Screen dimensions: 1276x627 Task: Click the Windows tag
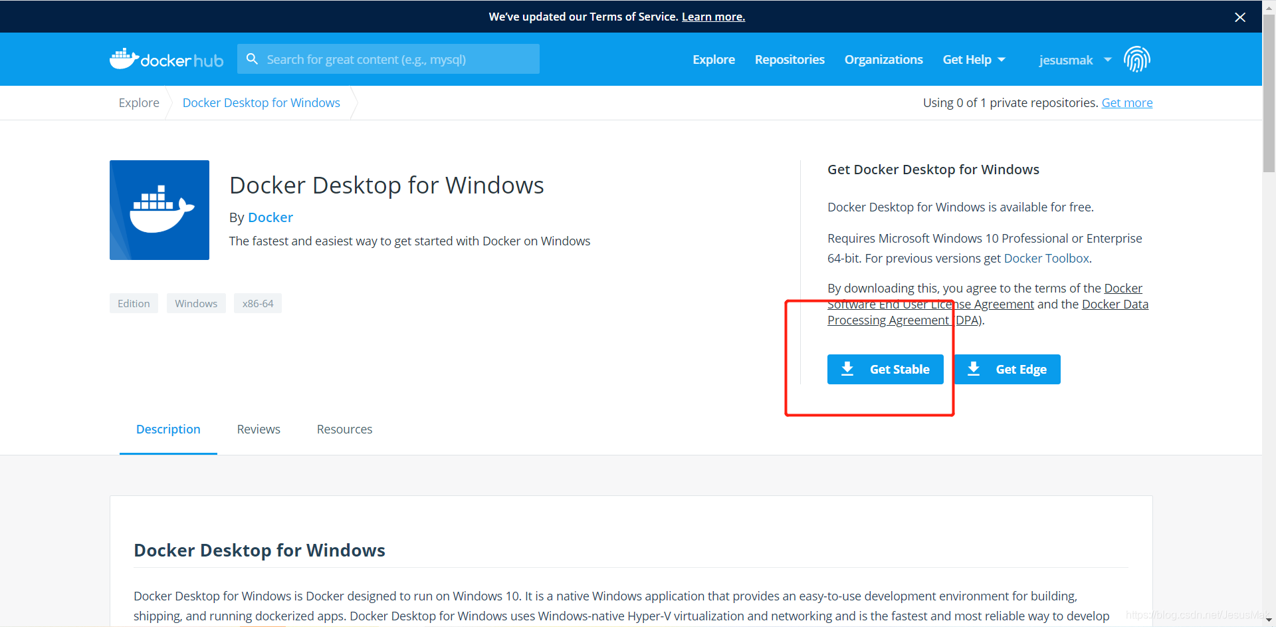pos(196,303)
